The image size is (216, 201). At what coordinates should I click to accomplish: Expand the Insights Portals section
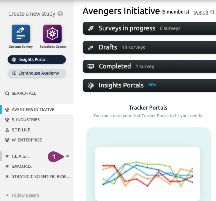click(x=149, y=85)
